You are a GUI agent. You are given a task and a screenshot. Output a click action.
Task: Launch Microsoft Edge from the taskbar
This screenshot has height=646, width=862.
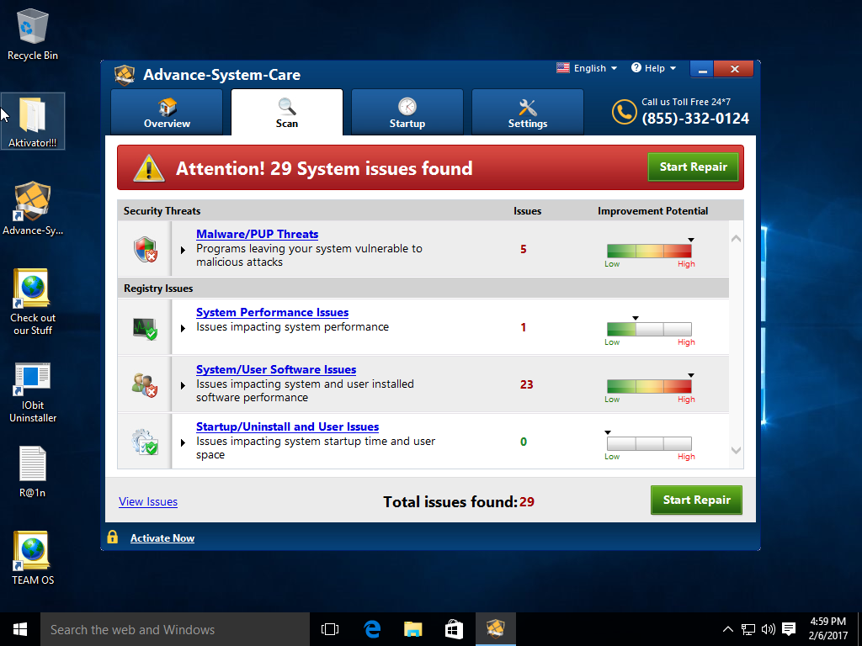coord(372,629)
